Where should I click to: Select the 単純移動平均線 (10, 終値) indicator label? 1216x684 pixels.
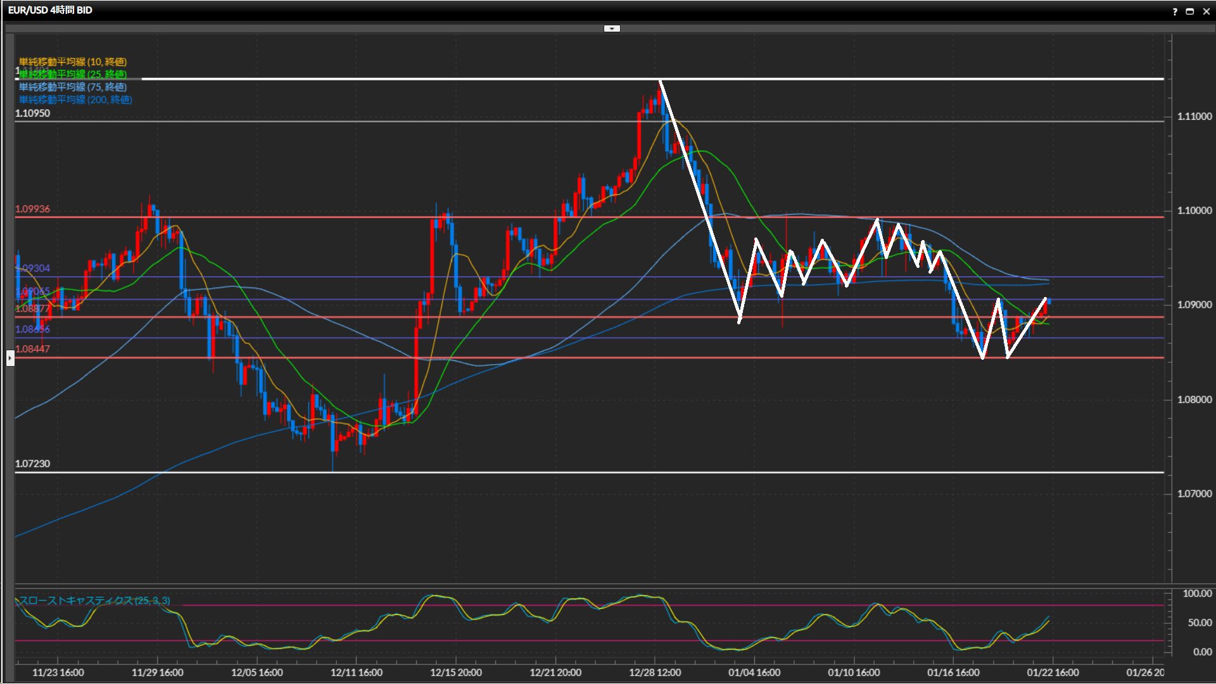73,61
